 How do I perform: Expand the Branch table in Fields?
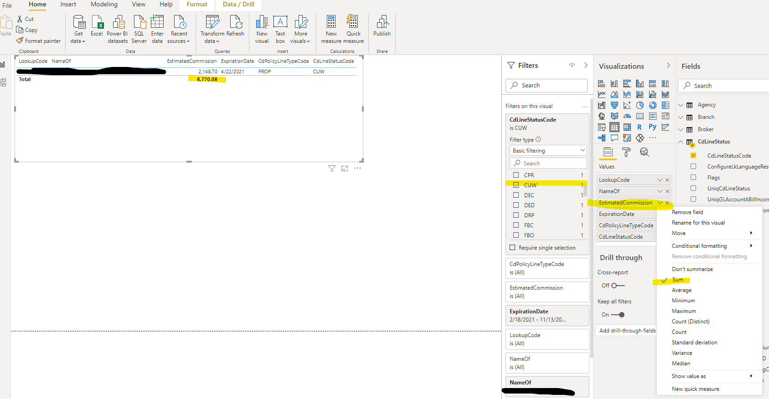(x=681, y=117)
